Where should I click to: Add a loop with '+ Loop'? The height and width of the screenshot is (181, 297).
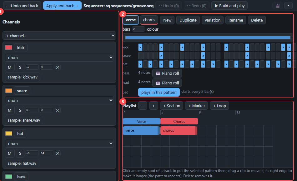tap(219, 106)
